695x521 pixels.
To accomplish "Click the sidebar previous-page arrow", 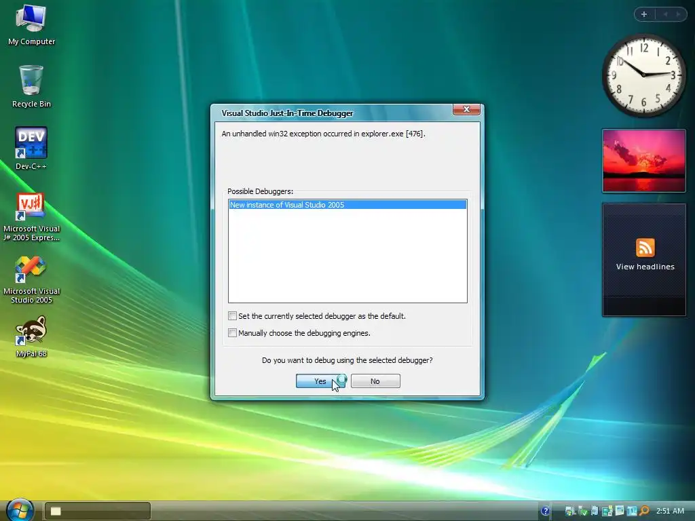I will coord(665,14).
